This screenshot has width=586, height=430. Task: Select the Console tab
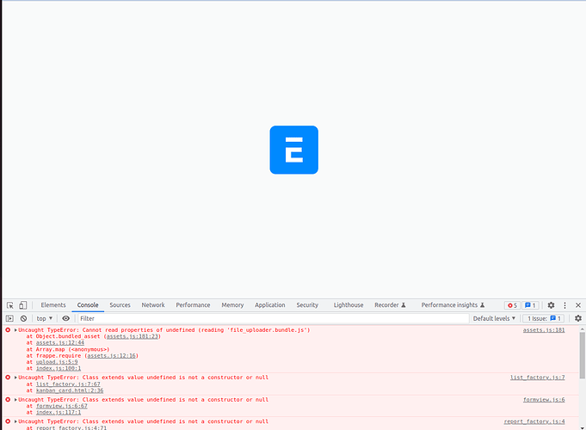tap(88, 305)
